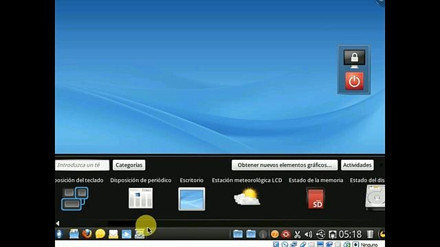Launch the blue media player icon
Viewport: 440px width, 247px height.
(126, 234)
